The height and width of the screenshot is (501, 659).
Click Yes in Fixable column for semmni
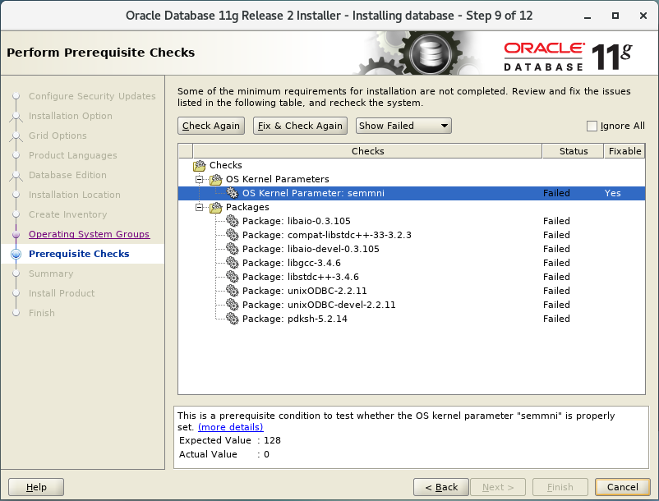tap(612, 193)
